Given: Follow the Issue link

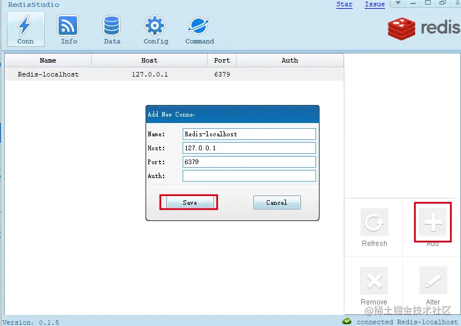Looking at the screenshot, I should [375, 5].
